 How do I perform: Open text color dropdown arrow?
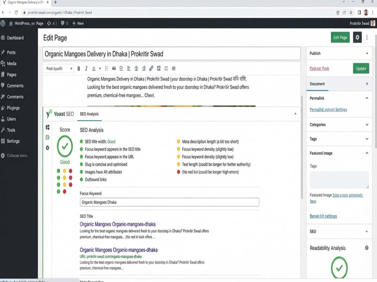pos(100,68)
